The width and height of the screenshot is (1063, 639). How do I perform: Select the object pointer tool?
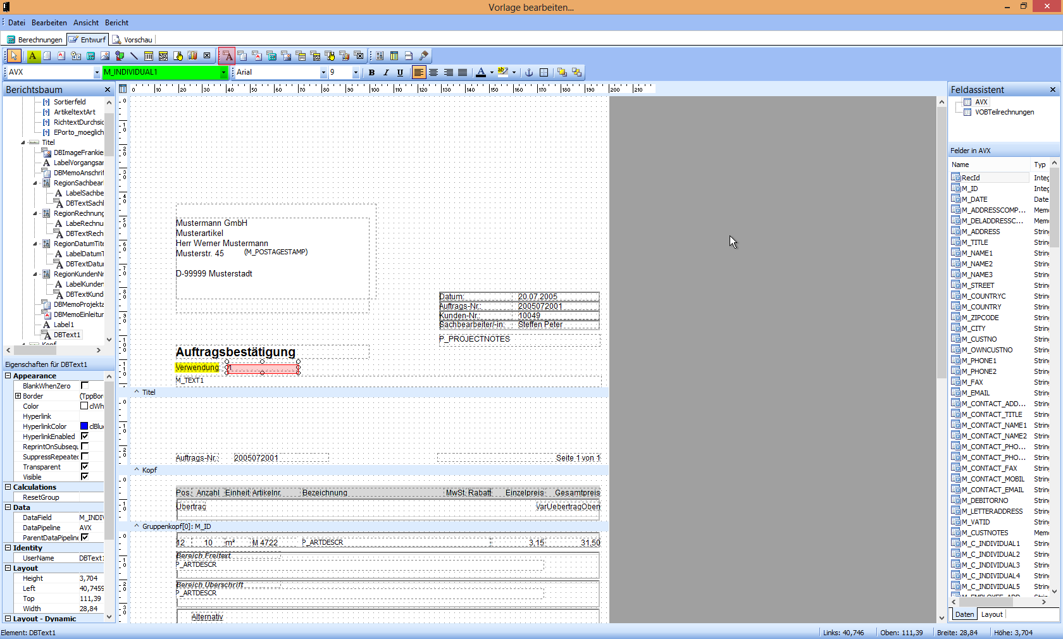(14, 56)
